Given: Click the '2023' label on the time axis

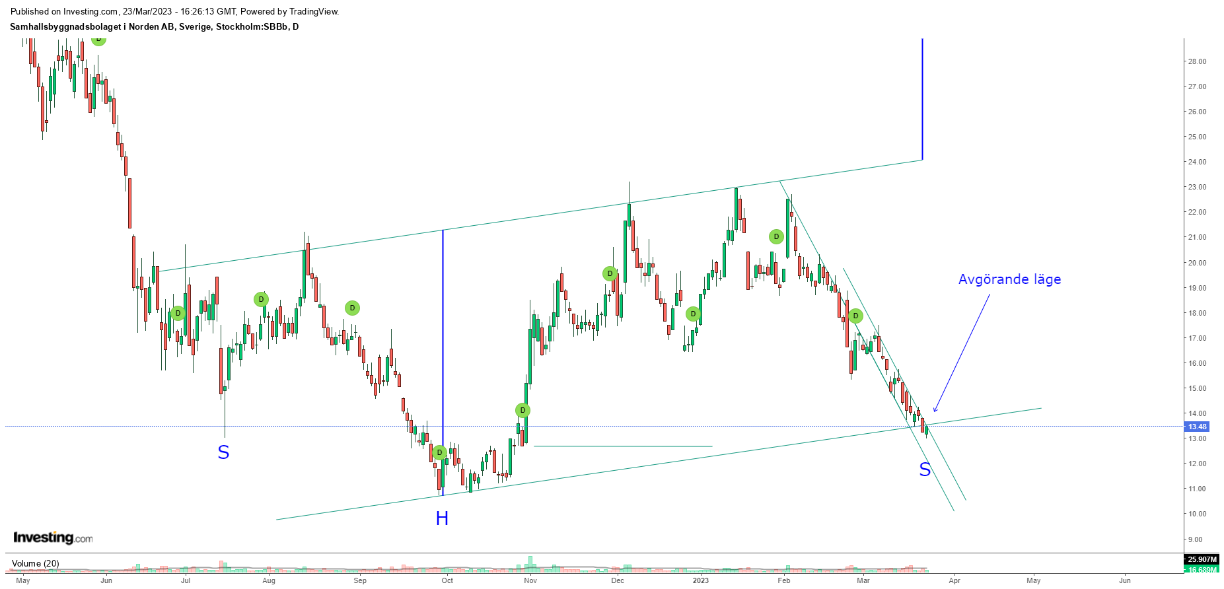Looking at the screenshot, I should point(700,581).
